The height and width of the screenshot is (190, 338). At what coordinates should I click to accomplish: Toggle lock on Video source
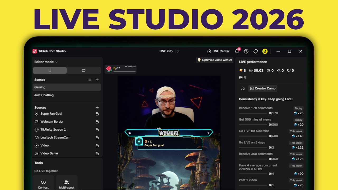tap(97, 145)
